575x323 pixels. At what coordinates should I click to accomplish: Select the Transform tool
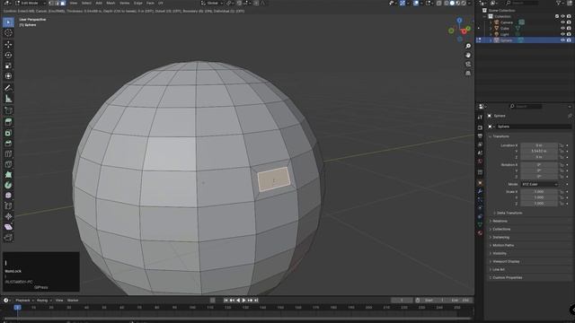click(x=8, y=76)
